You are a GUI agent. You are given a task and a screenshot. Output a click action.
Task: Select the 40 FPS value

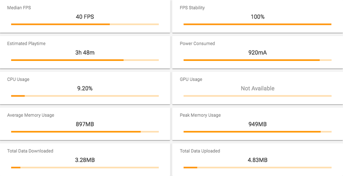[85, 17]
